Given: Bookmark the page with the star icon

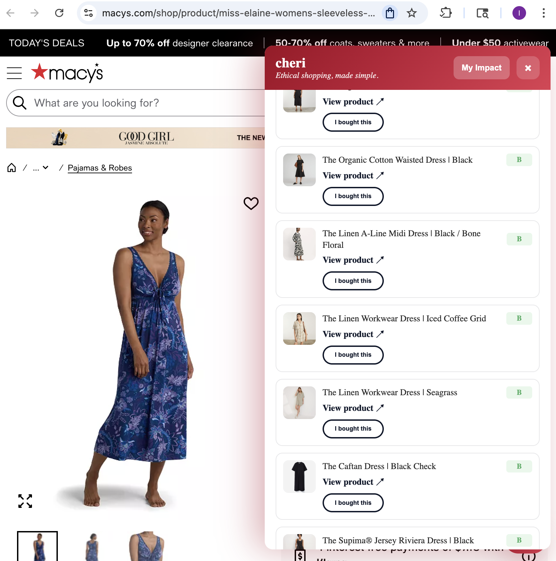Looking at the screenshot, I should (x=411, y=13).
